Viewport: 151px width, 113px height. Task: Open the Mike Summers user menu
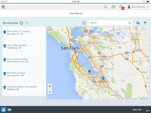138,7
